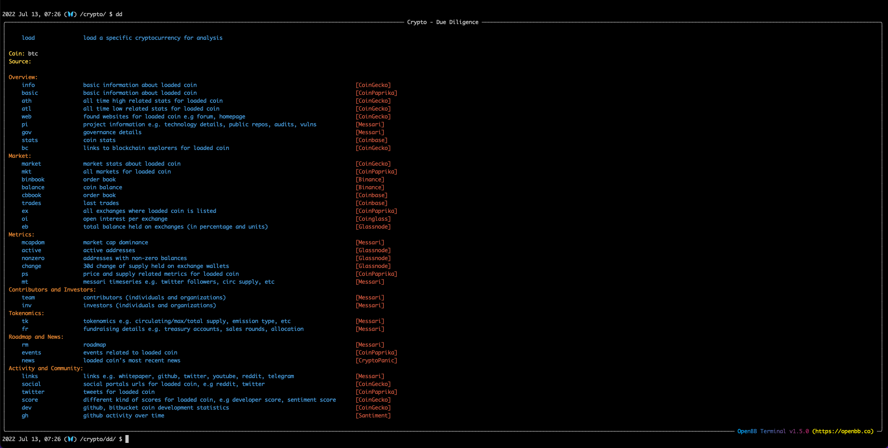Click the butterfly icon in the top /crypto/ prompt
This screenshot has height=448, width=888.
pos(71,14)
